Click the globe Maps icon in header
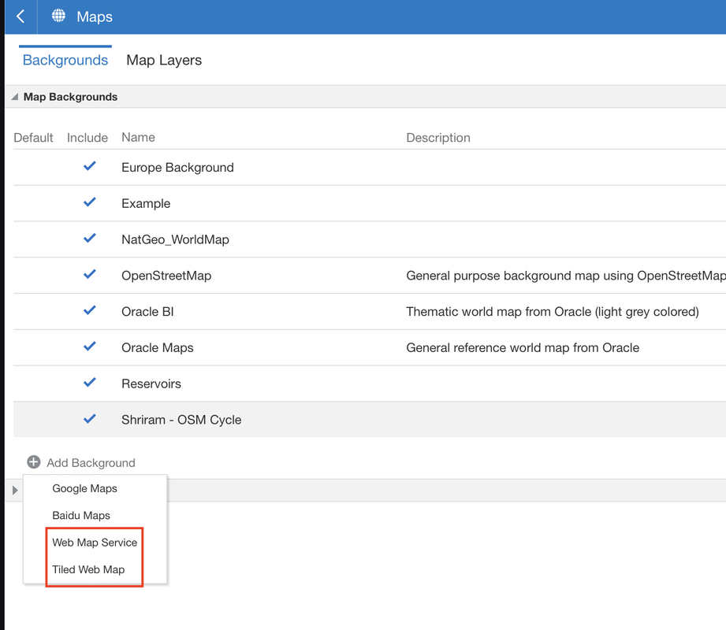The image size is (726, 630). point(58,16)
